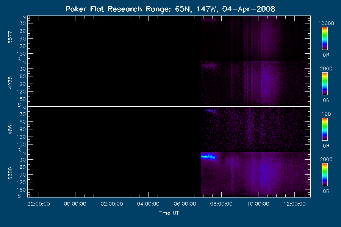The image size is (341, 227).
Task: Click the 0R label under 5577 colorbar
Action: [x=326, y=55]
